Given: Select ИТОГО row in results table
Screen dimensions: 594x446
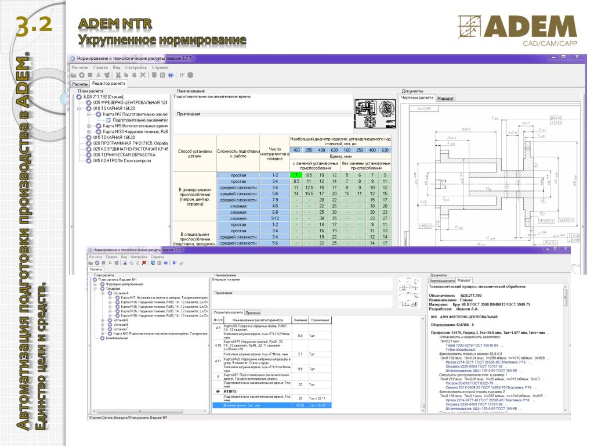Looking at the screenshot, I should (x=272, y=391).
